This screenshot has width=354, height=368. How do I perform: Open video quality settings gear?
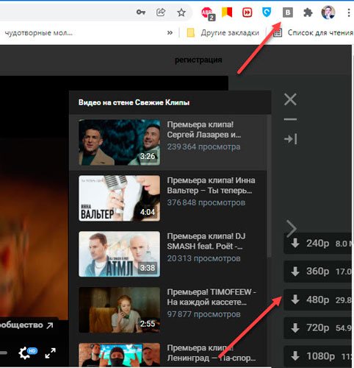26,353
